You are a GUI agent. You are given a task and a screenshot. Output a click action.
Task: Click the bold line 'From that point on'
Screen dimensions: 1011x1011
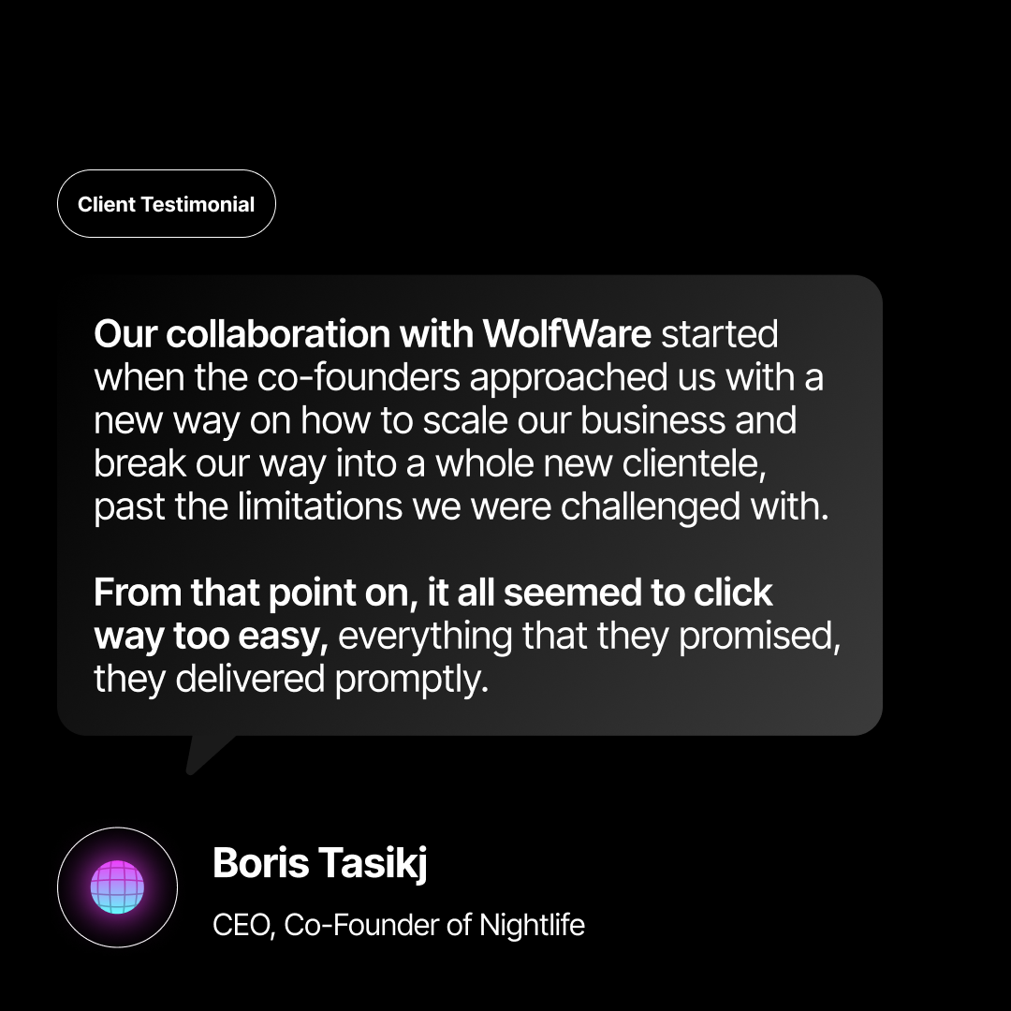432,593
